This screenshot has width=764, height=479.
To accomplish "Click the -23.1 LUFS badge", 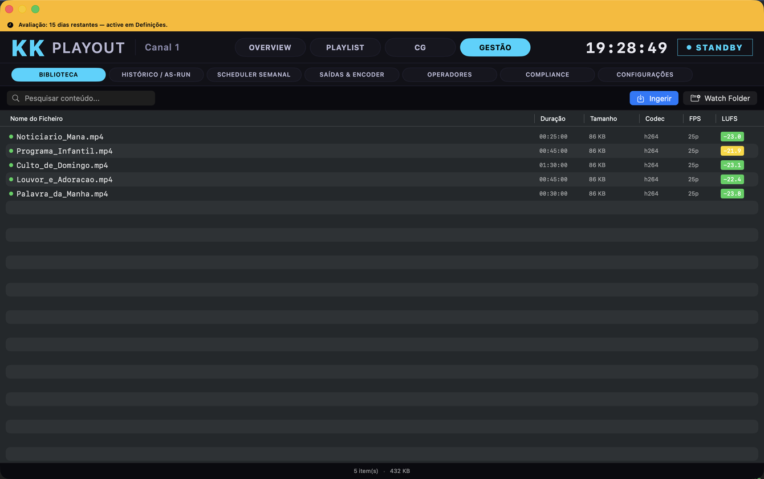I will pos(732,165).
